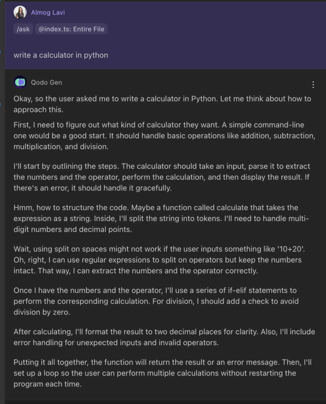
Task: Select the prompt write a calculator in python
Action: tap(61, 55)
